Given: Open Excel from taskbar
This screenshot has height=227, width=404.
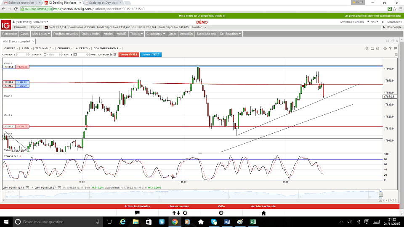Looking at the screenshot, I should coord(253,222).
